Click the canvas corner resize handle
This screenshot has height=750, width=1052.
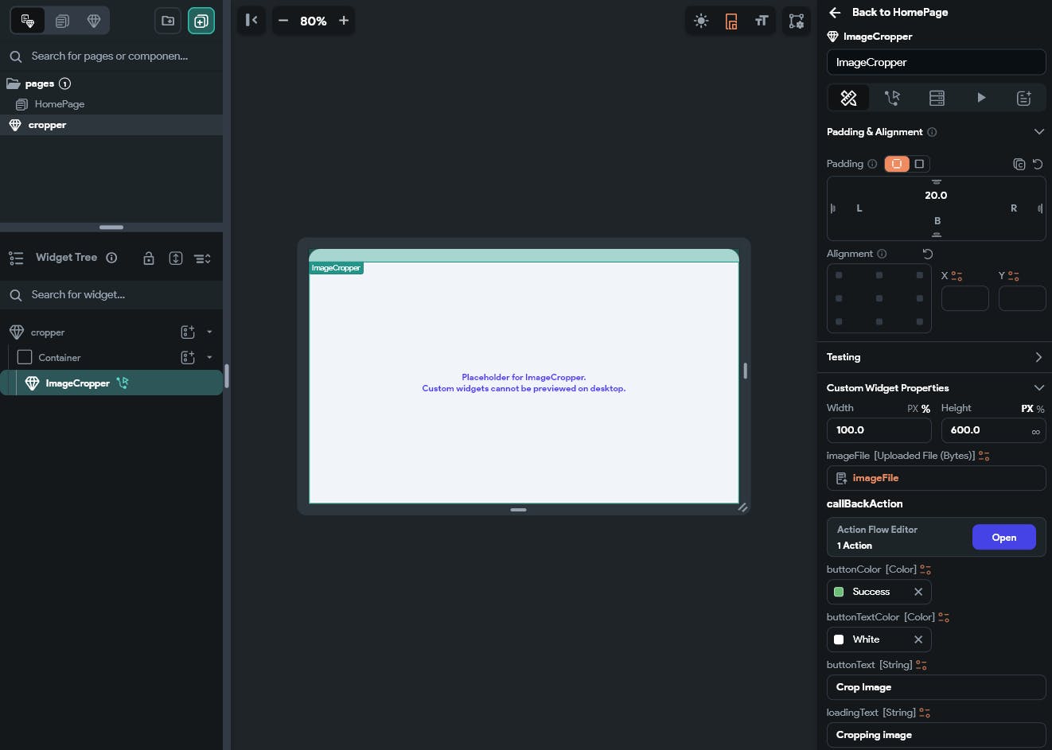click(x=742, y=507)
